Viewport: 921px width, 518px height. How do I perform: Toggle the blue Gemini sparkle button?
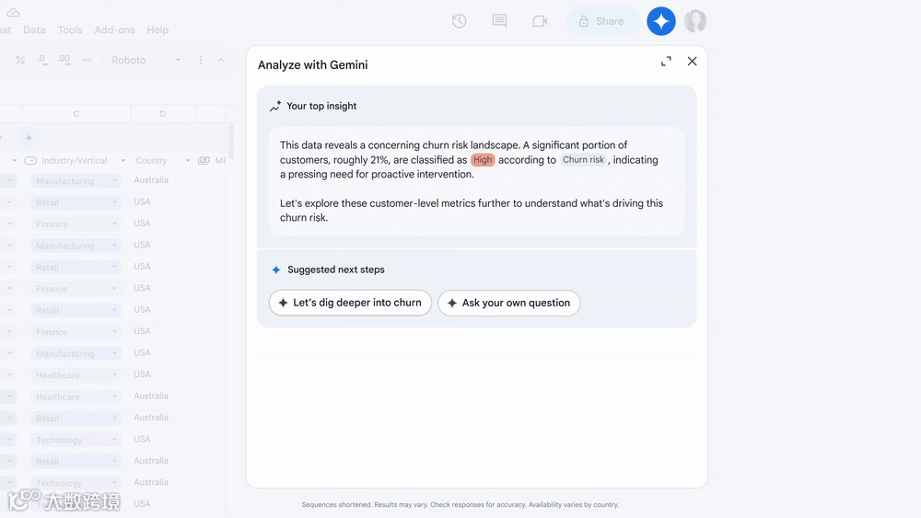pos(661,21)
